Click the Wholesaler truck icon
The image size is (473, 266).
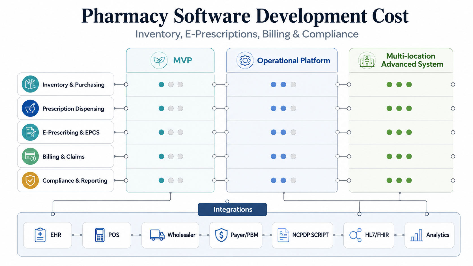[x=157, y=235]
